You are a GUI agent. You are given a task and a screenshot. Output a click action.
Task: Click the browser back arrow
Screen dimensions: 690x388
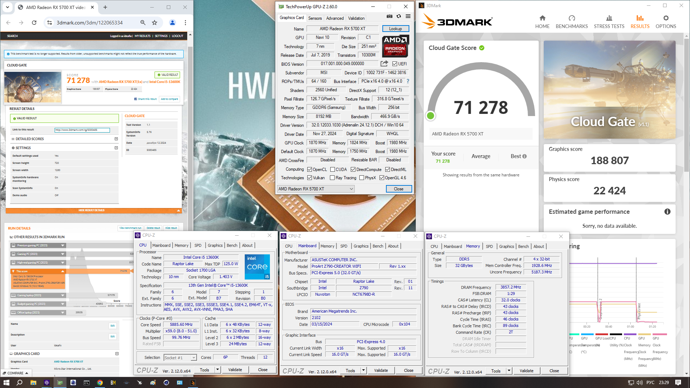point(8,23)
